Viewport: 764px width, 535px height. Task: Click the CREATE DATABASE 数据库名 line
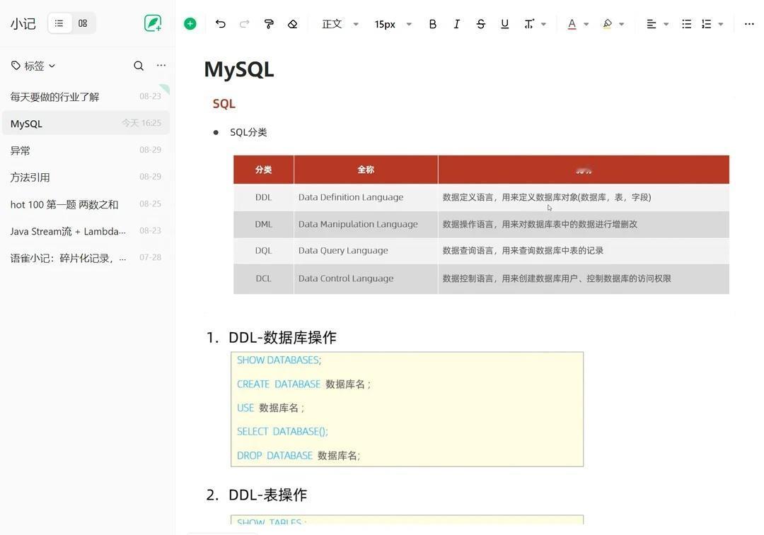pyautogui.click(x=303, y=384)
